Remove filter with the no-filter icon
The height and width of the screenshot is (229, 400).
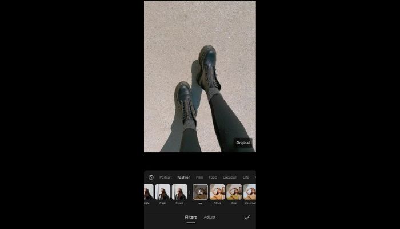(151, 177)
